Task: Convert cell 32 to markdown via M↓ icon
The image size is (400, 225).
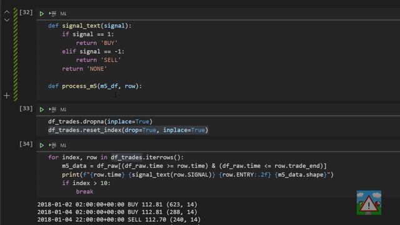Action: coord(63,14)
